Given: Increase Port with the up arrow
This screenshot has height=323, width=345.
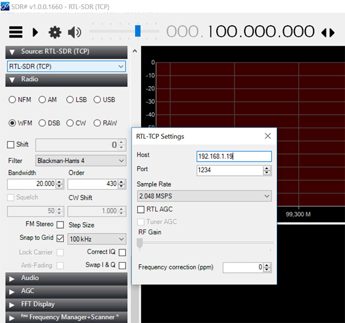Looking at the screenshot, I should tap(267, 168).
